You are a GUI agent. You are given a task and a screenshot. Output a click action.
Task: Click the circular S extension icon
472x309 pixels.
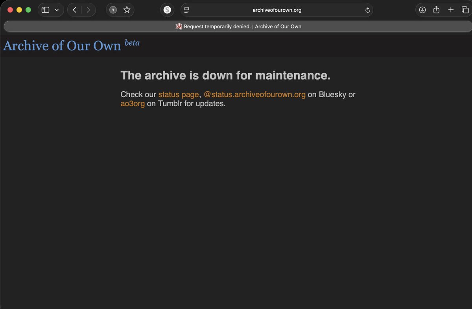coord(167,10)
